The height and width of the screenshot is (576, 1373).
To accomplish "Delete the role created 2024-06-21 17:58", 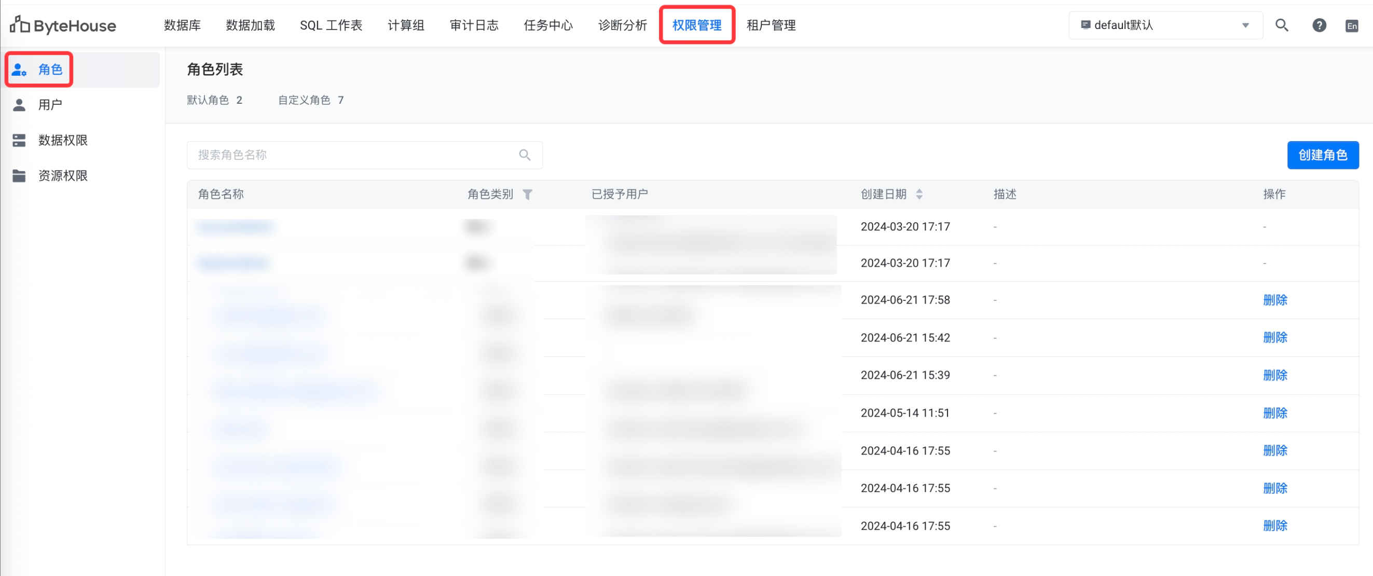I will pos(1274,300).
